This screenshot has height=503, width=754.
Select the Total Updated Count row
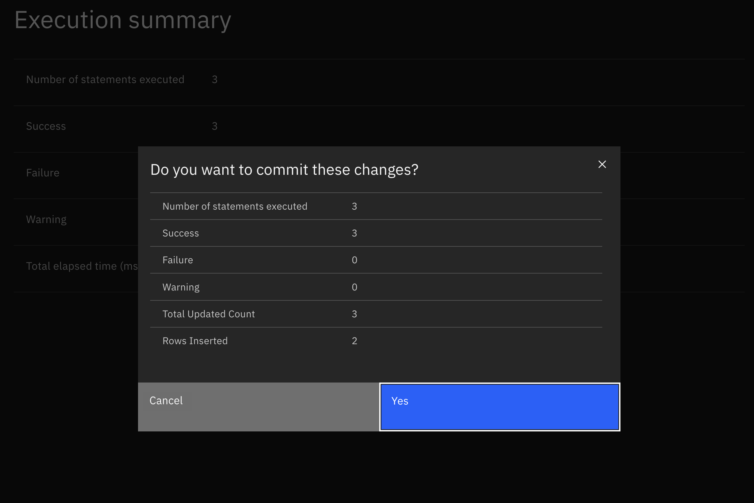click(x=208, y=314)
